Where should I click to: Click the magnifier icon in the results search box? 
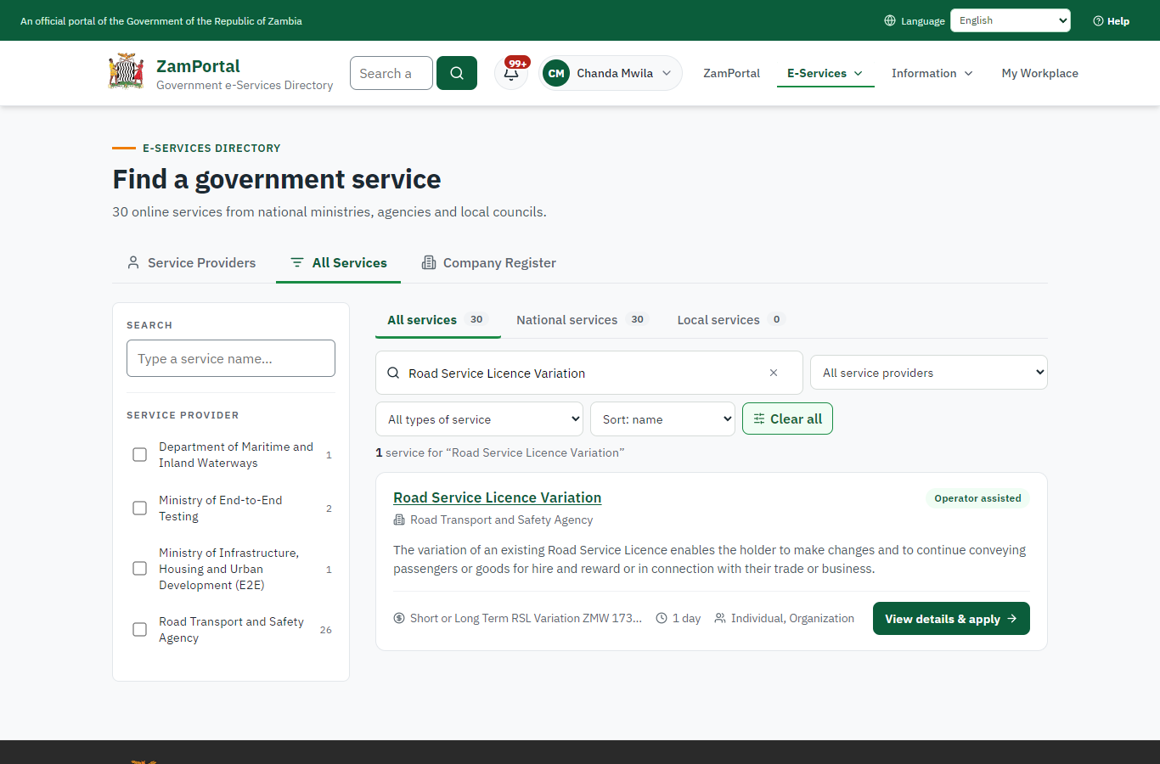click(x=393, y=373)
